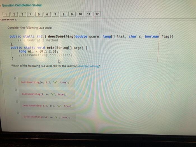Jump to question 8 status box
This screenshot has width=196, height=147.
pos(64,14)
